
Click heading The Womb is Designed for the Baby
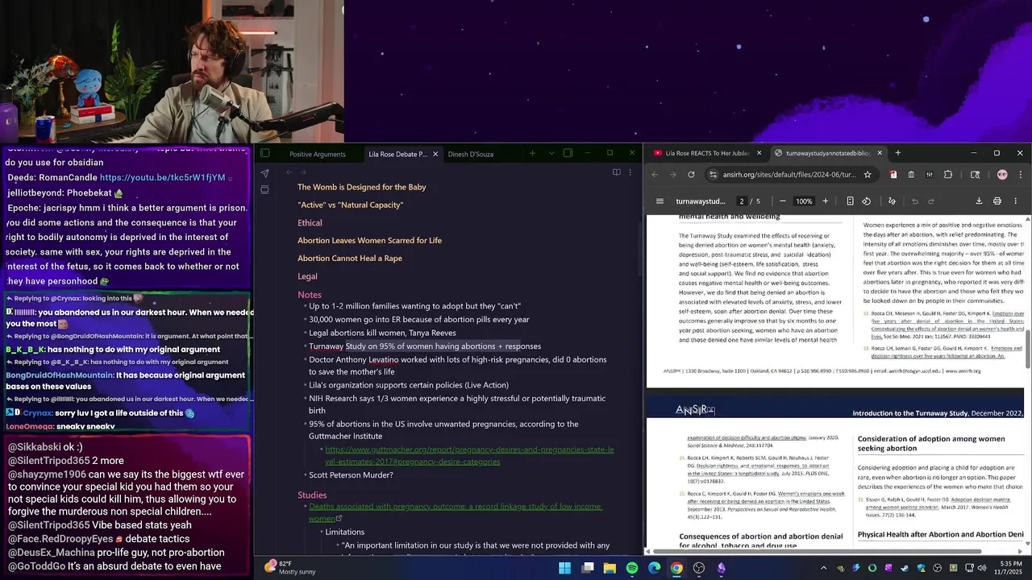point(361,187)
